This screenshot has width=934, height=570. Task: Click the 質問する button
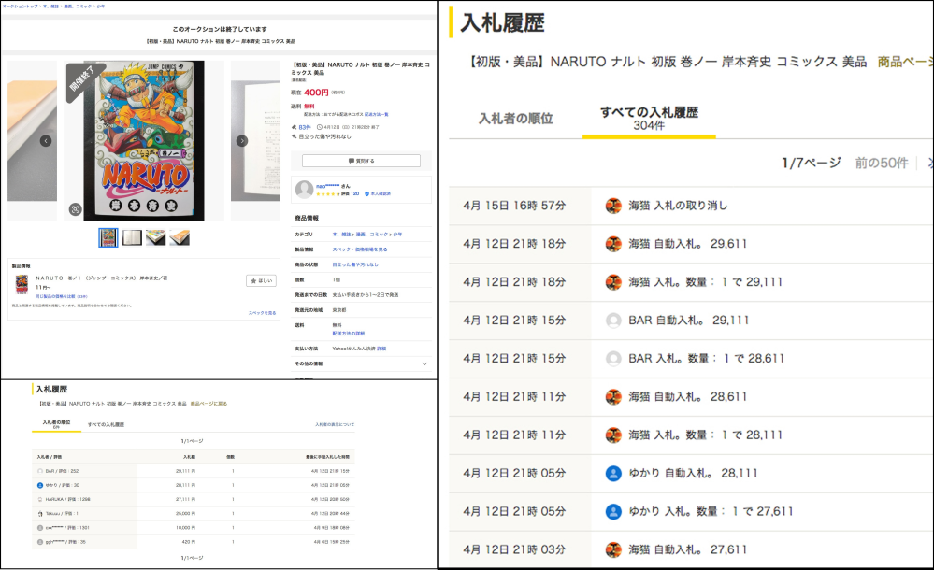361,161
